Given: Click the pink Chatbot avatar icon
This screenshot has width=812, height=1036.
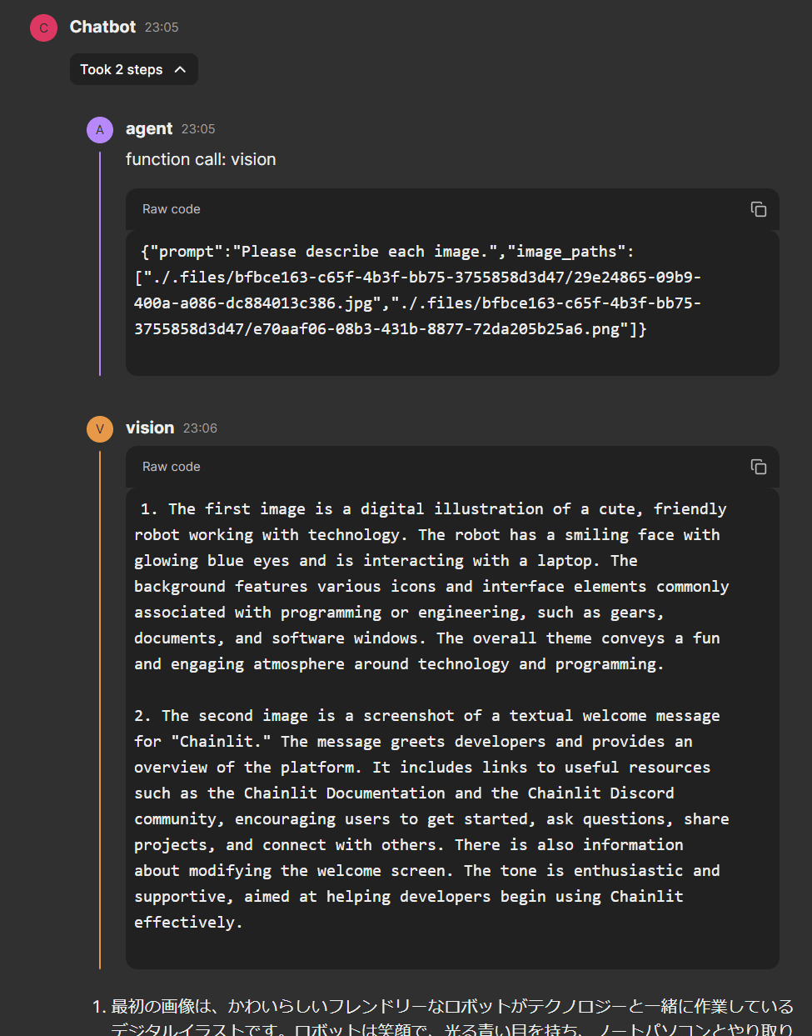Looking at the screenshot, I should click(44, 28).
